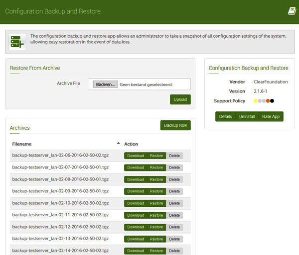Restore the Jan-02-10-2016 backup file
299x255 pixels.
coord(156,203)
